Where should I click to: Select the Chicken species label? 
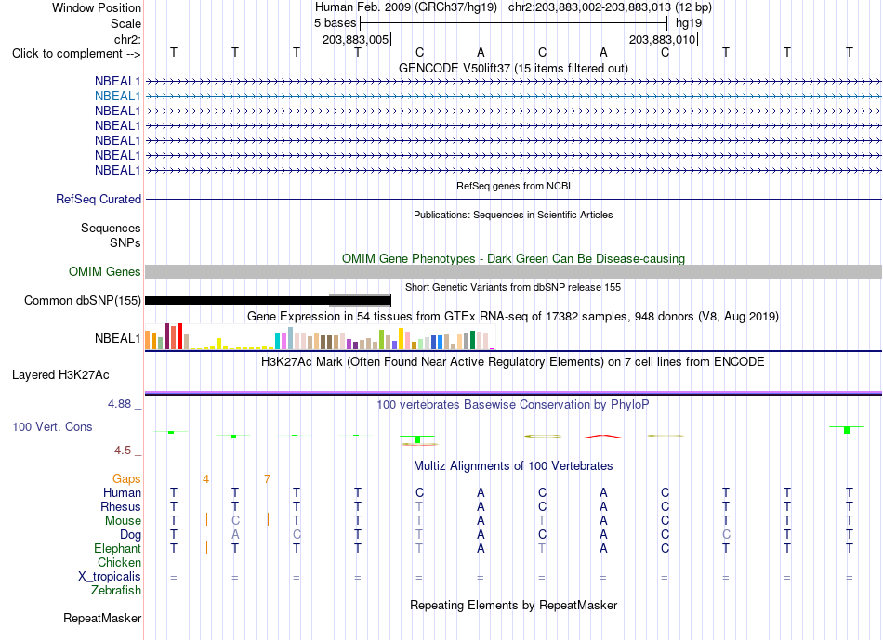point(119,562)
